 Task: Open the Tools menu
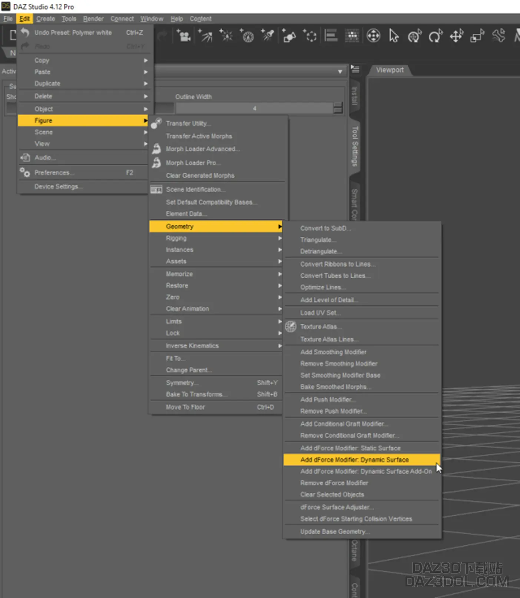(x=69, y=19)
